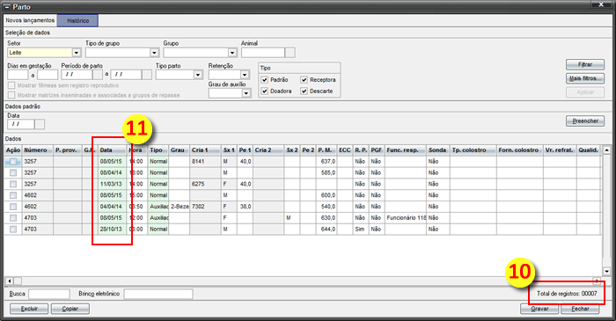Screen dimensions: 616x321
Task: Click the first Dias em gestação field
Action: coord(18,75)
